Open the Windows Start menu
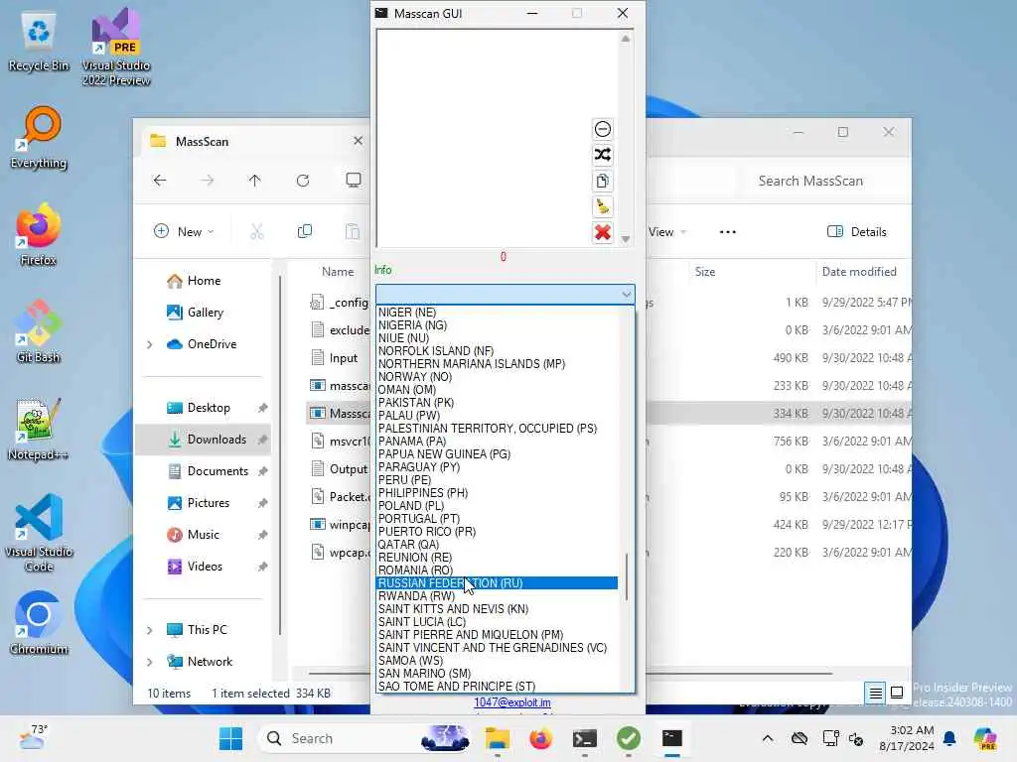 [x=230, y=738]
